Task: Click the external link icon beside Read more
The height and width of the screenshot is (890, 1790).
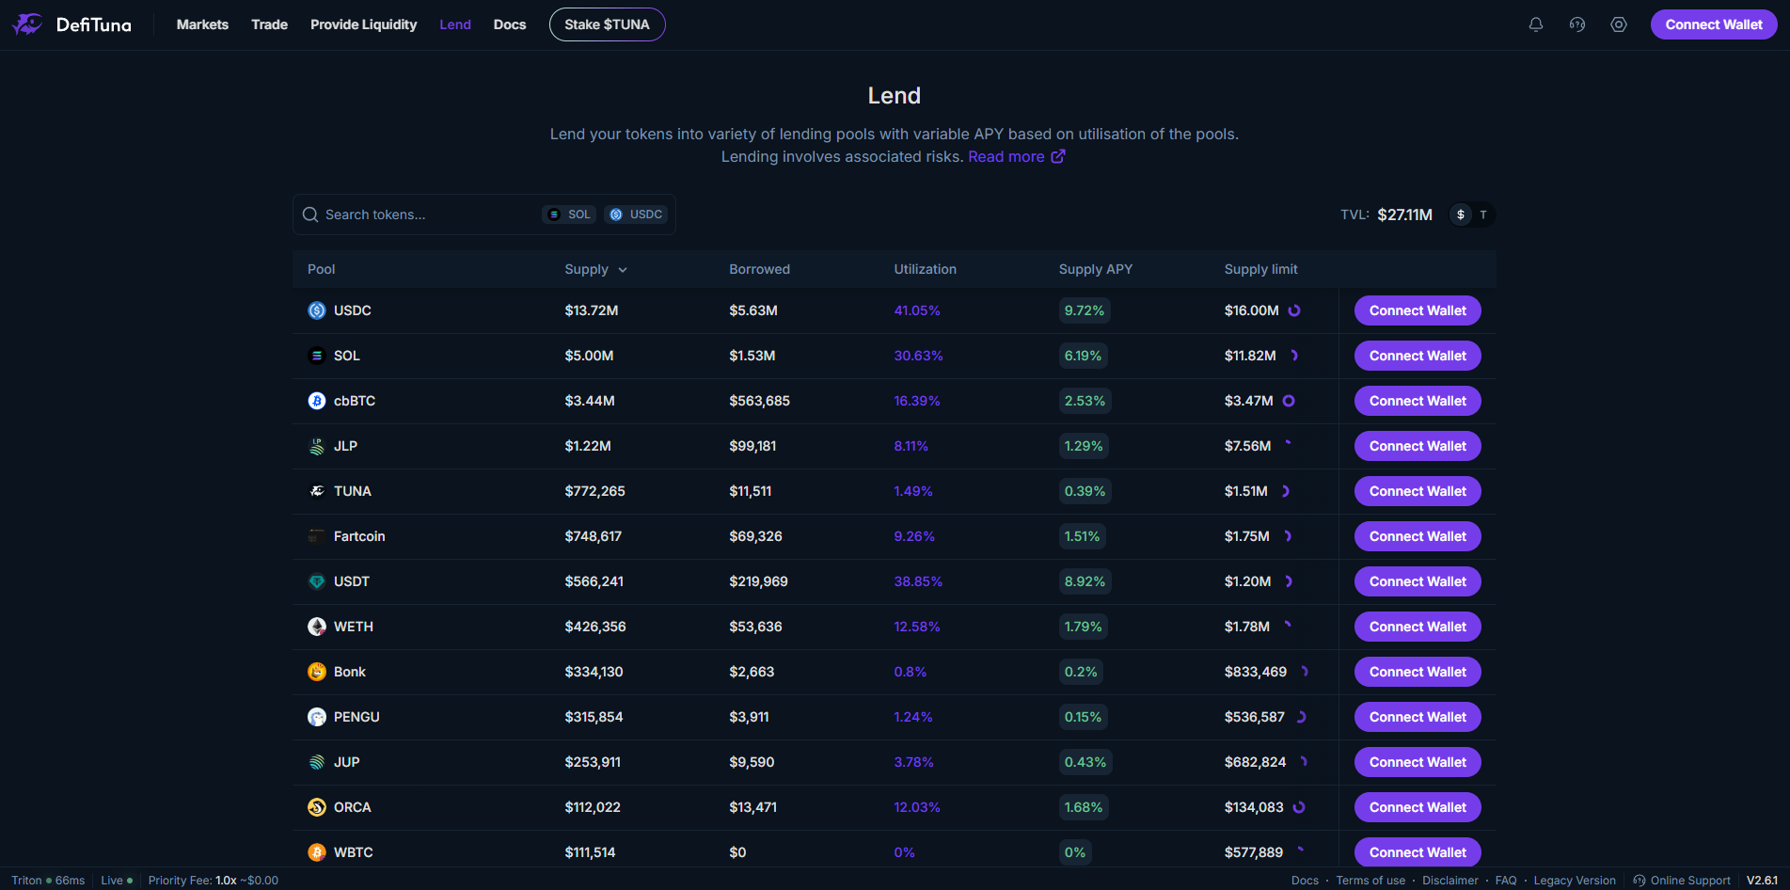Action: 1058,156
